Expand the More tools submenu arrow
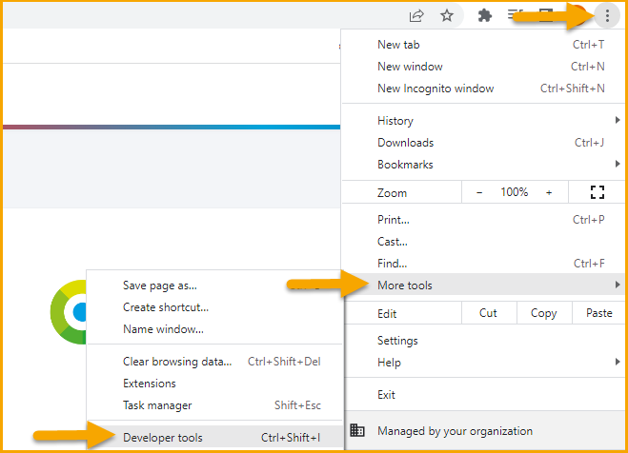Image resolution: width=628 pixels, height=453 pixels. click(618, 285)
